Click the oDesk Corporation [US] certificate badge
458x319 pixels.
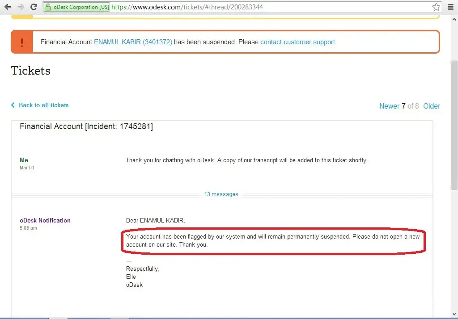[x=81, y=7]
